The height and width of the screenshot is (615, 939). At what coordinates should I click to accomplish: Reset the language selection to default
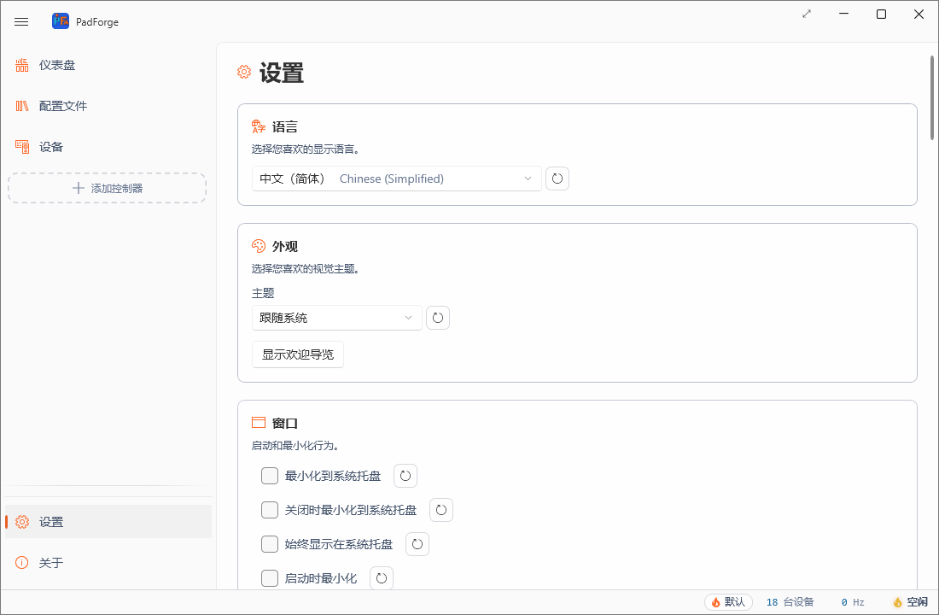pos(557,179)
